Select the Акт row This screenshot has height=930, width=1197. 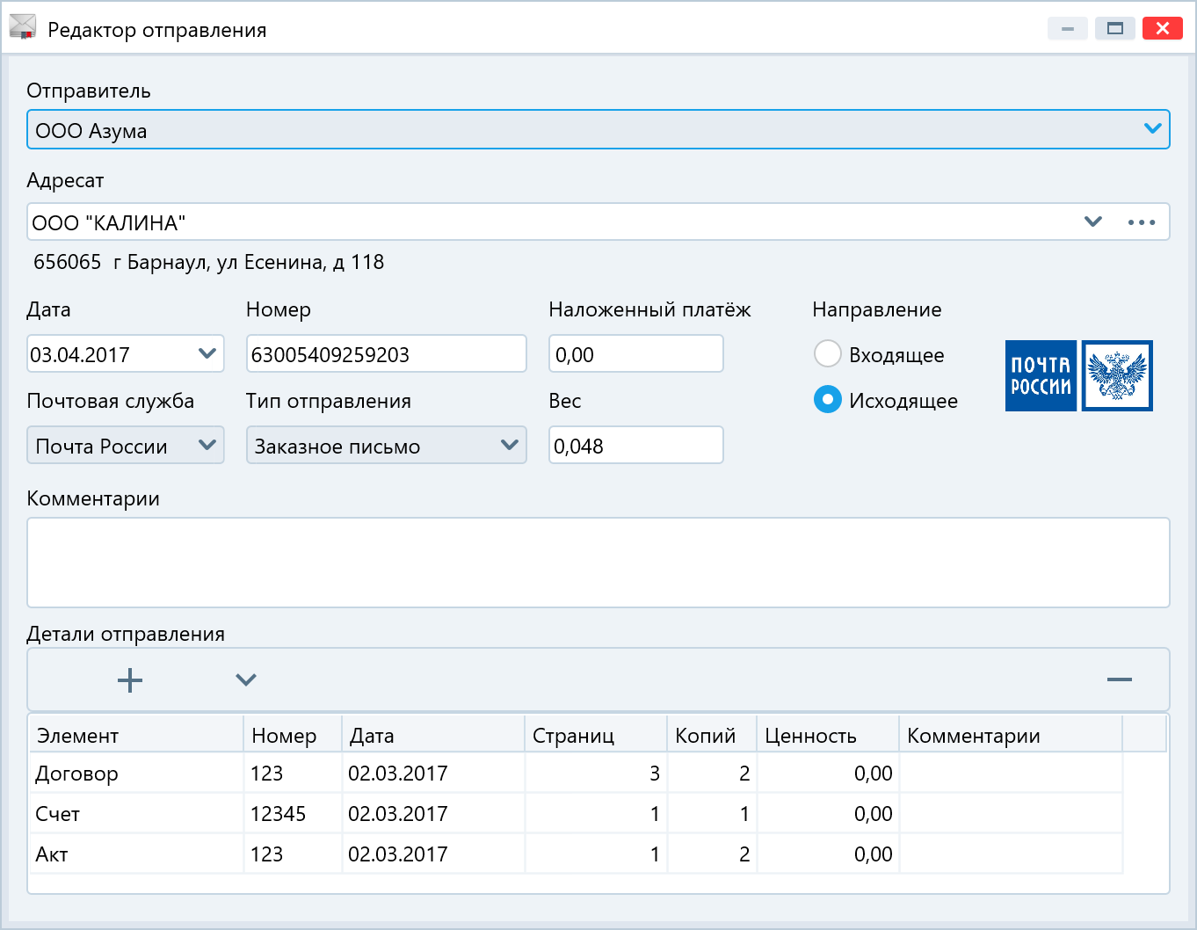[x=576, y=854]
